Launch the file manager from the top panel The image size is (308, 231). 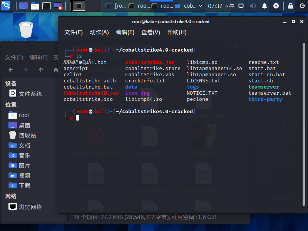pos(35,5)
